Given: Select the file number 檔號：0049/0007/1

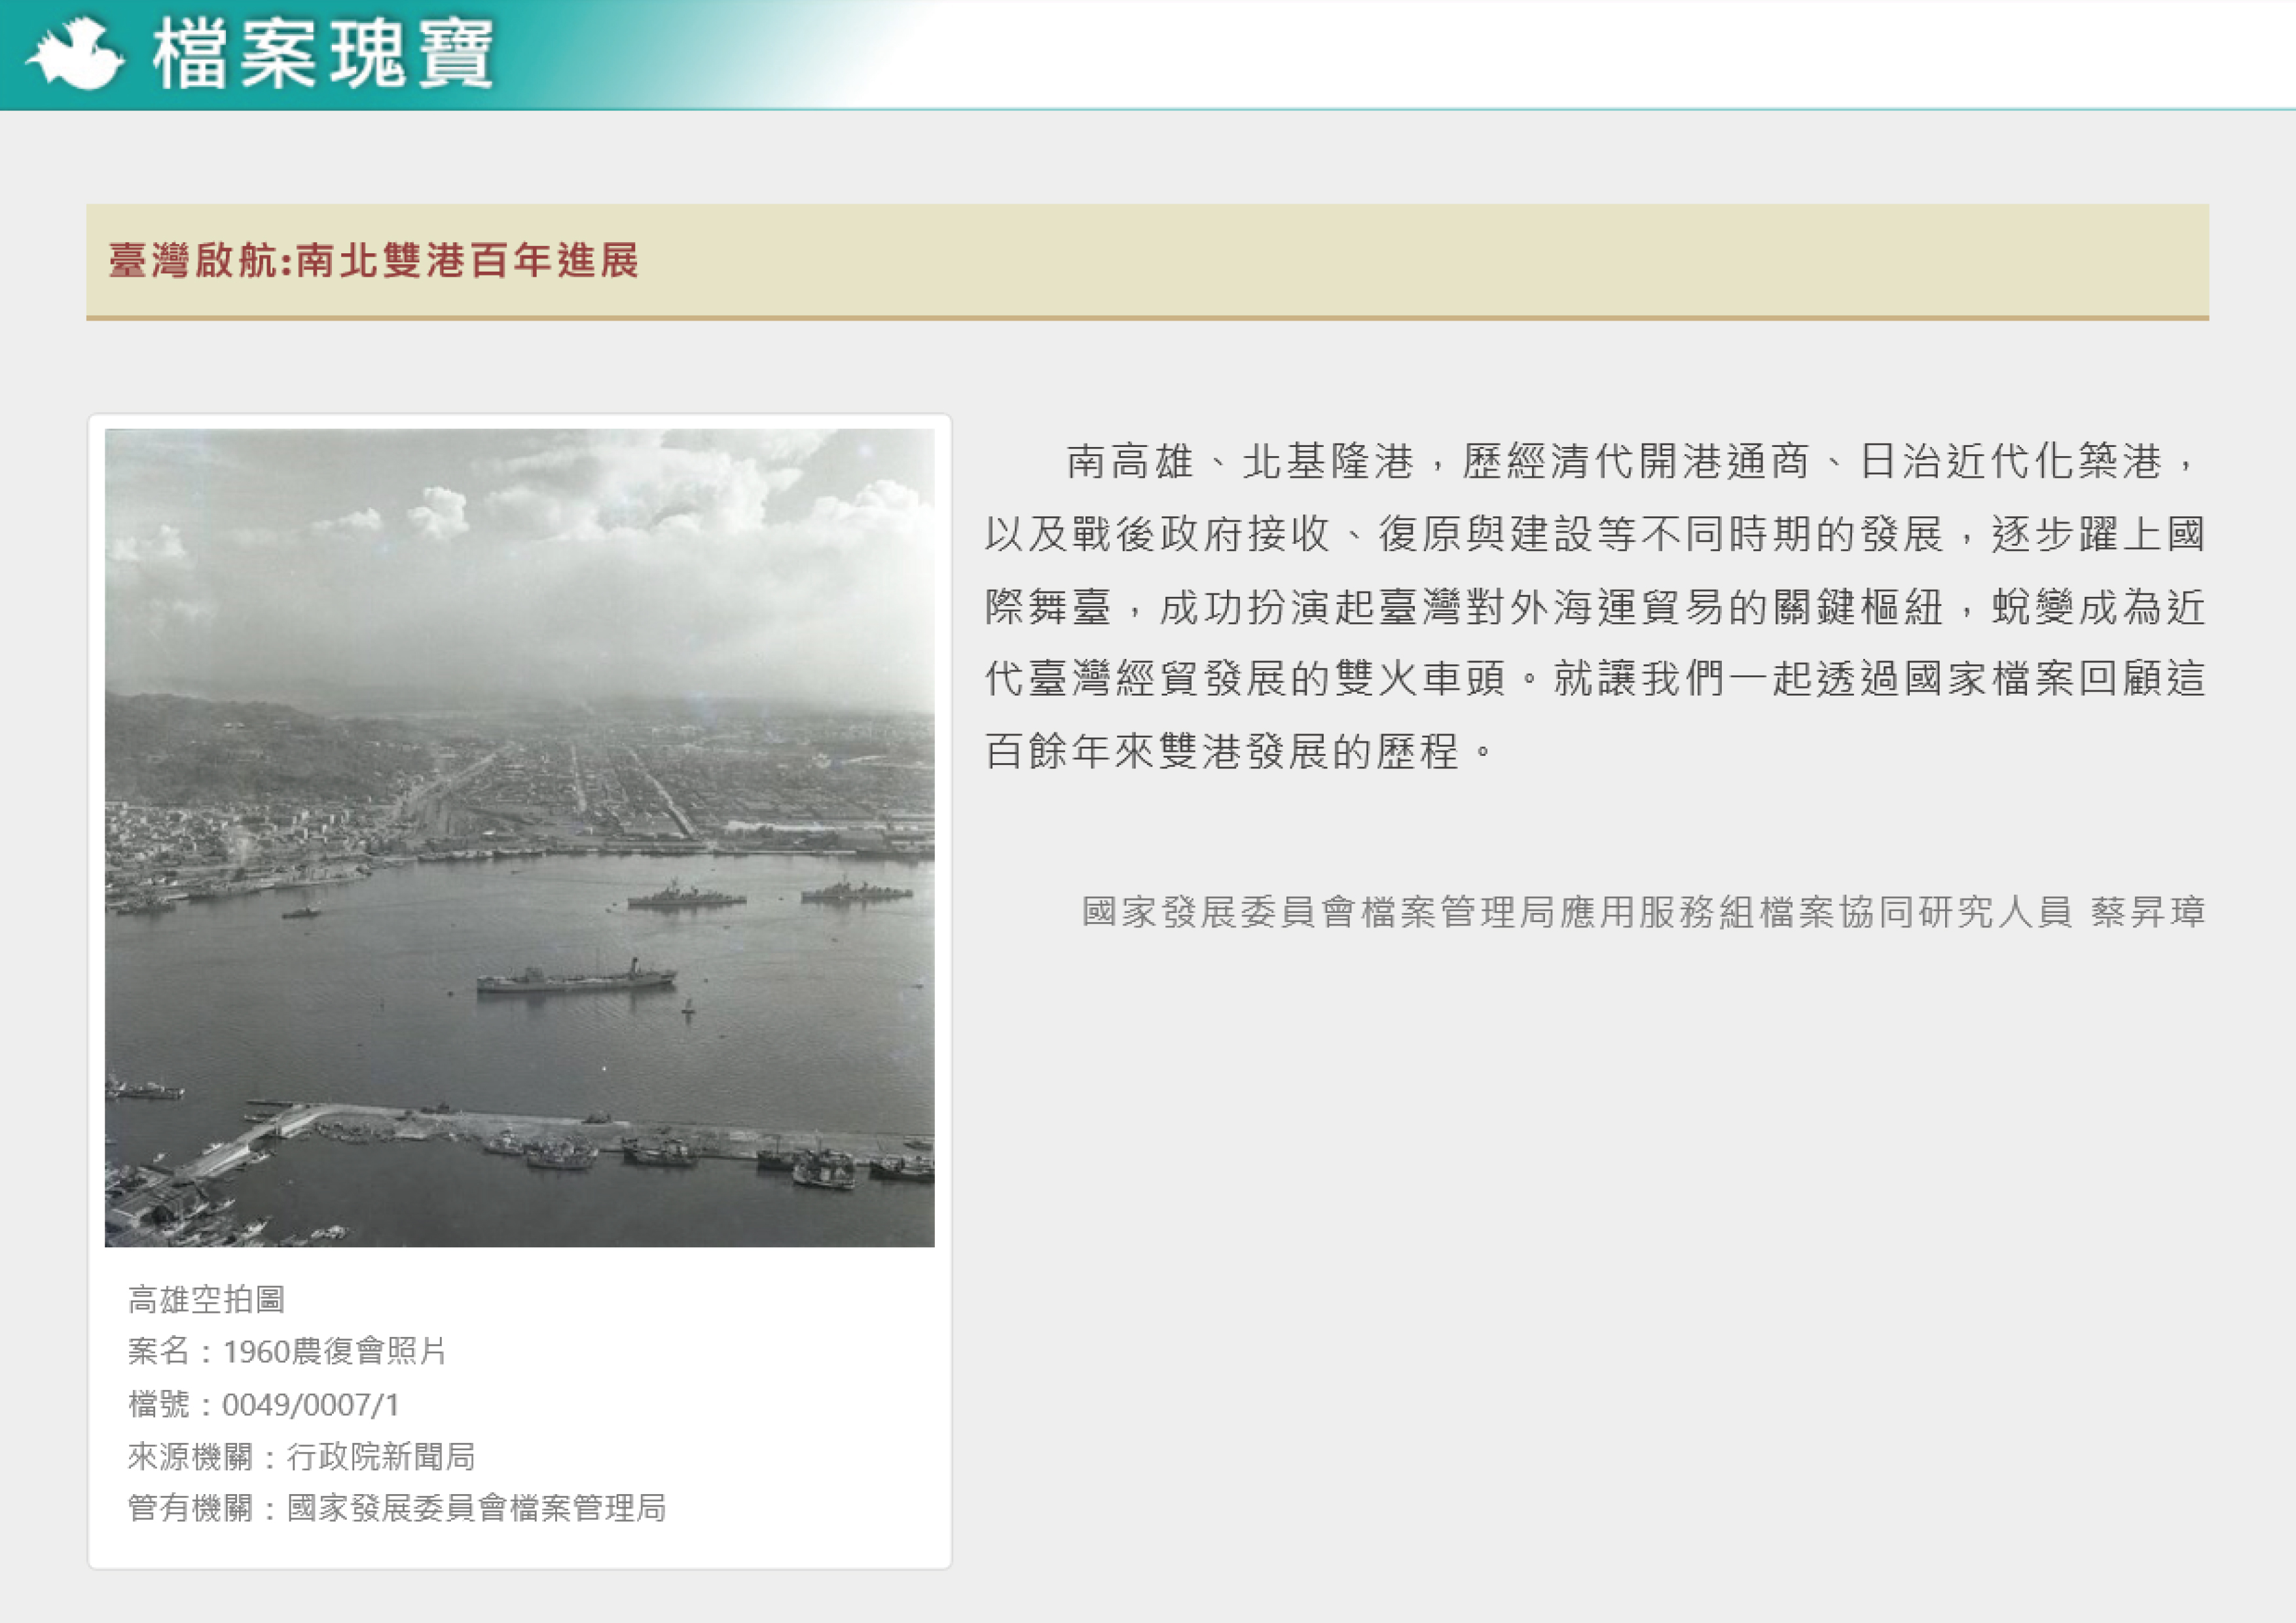Looking at the screenshot, I should [x=264, y=1404].
